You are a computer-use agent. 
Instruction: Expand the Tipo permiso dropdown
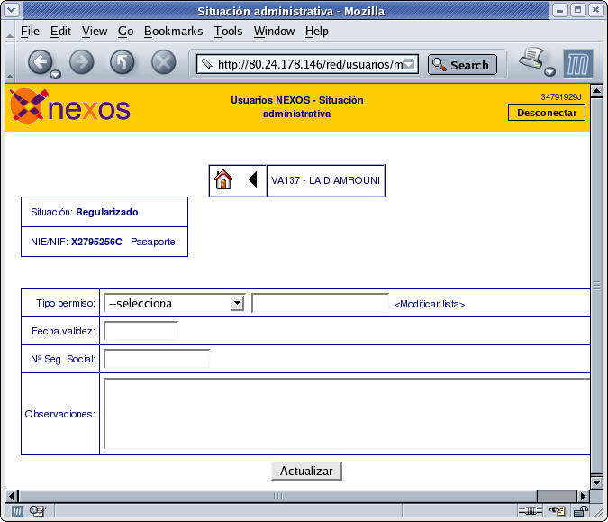(x=237, y=303)
